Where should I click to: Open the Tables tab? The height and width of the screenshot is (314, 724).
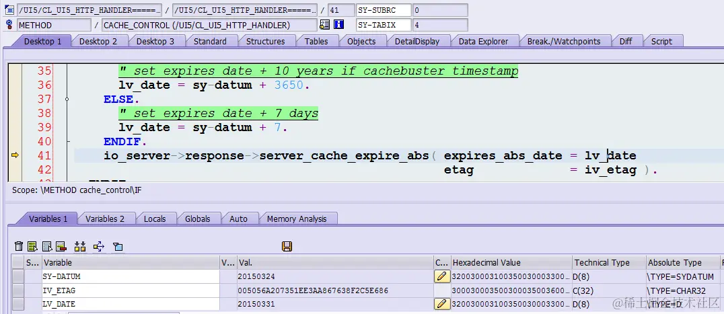316,41
